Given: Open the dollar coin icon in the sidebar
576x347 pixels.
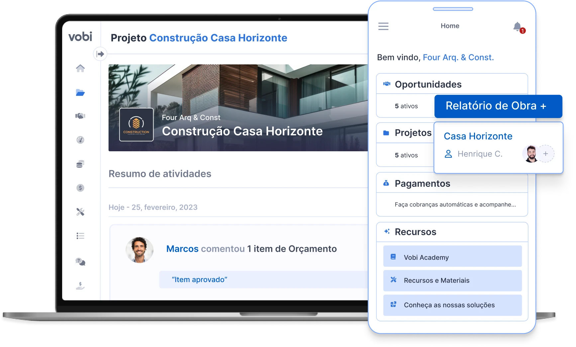Looking at the screenshot, I should pos(80,188).
